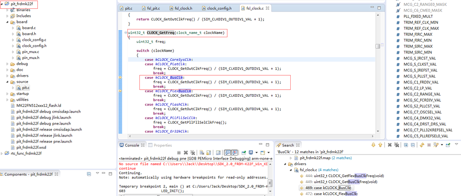Select pit.c under source folder
The width and height of the screenshot is (461, 196).
tap(26, 87)
